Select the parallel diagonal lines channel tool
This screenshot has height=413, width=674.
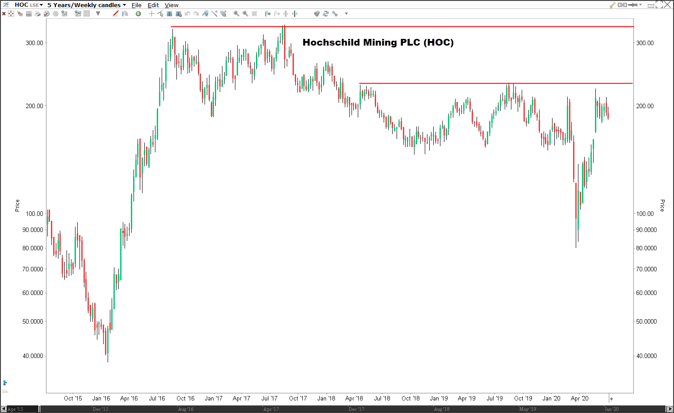pyautogui.click(x=223, y=14)
